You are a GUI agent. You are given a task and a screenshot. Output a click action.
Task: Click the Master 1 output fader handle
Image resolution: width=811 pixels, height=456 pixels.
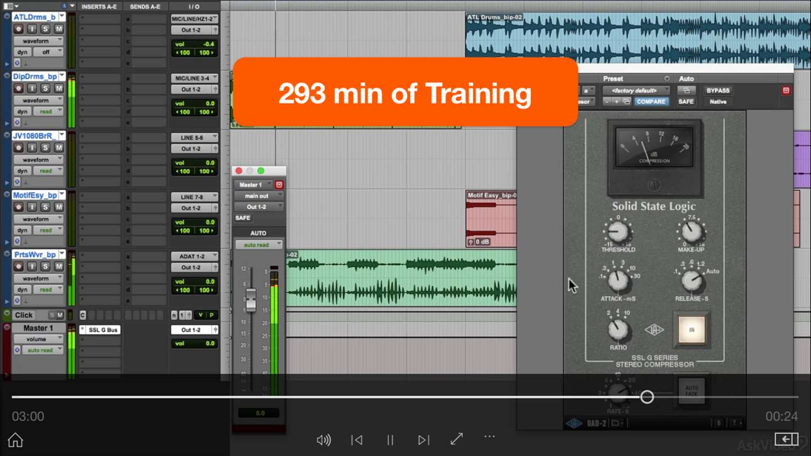pos(251,300)
